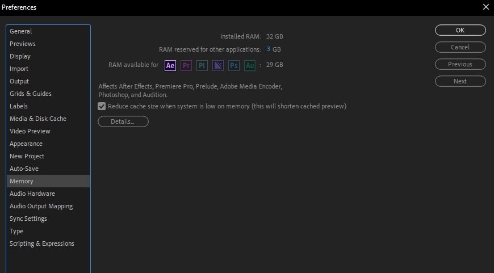The image size is (494, 273).
Task: Select the highlighted Memory category
Action: click(48, 181)
